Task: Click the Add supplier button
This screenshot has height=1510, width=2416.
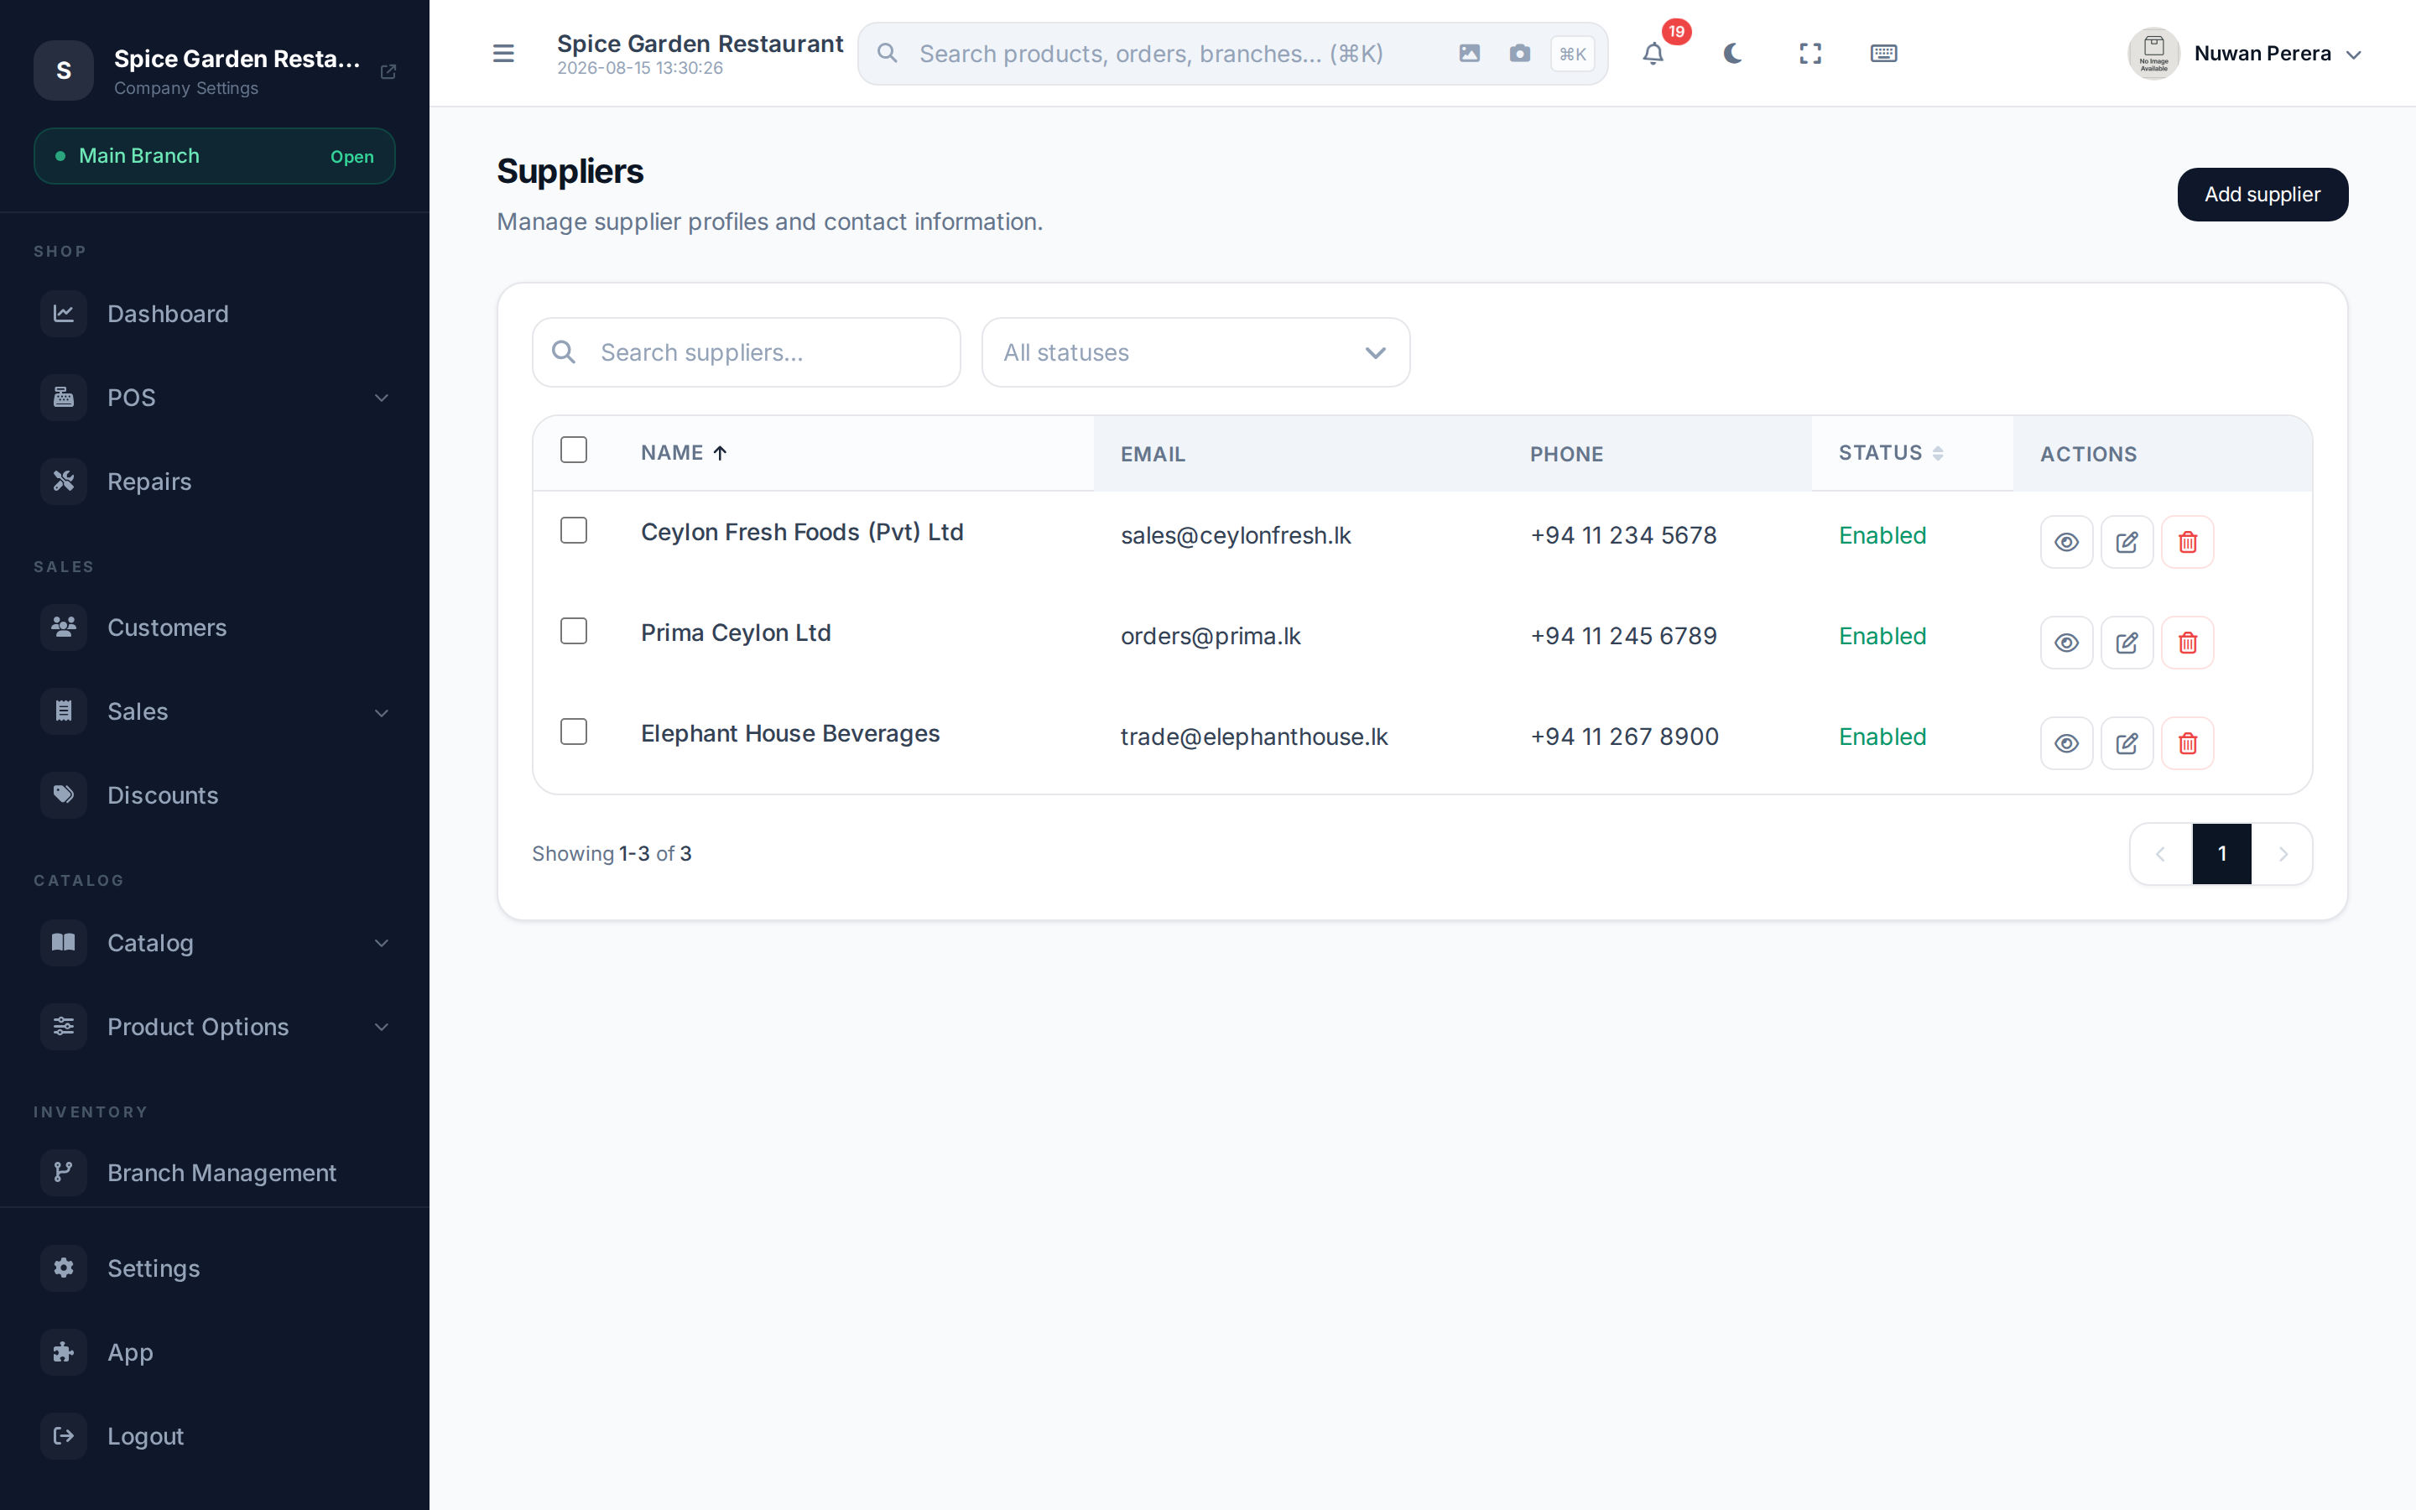Action: point(2262,195)
